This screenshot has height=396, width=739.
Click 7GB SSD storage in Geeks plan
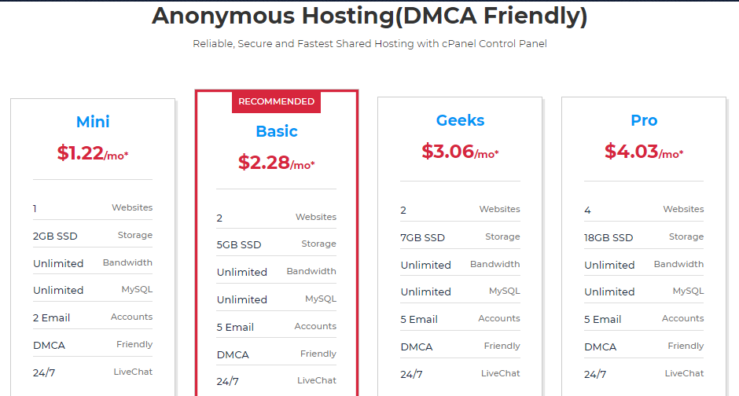pos(423,237)
